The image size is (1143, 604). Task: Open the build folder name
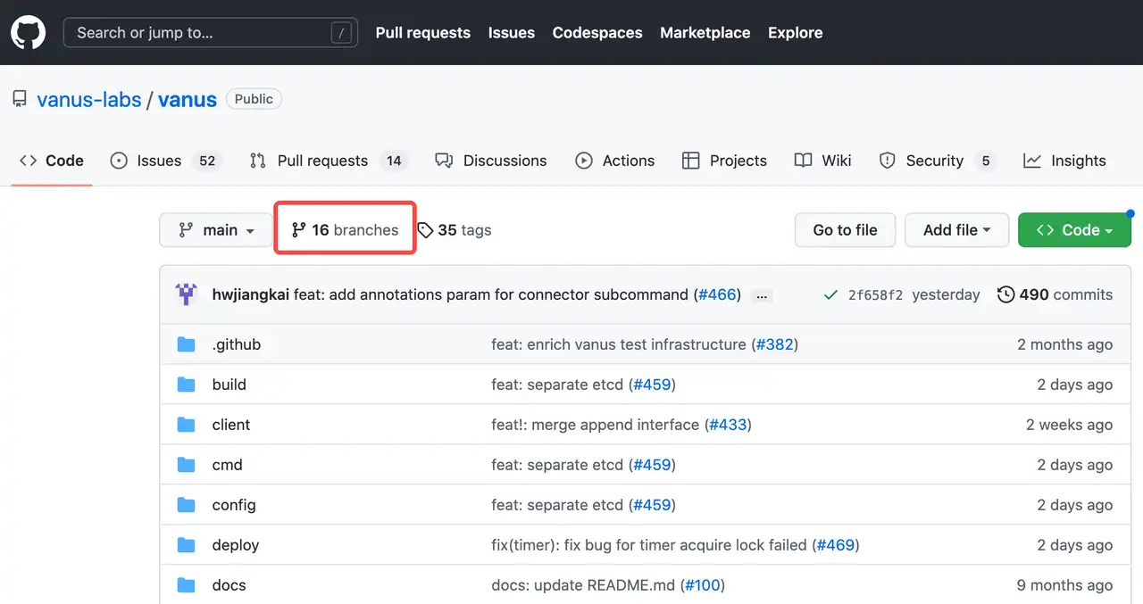[229, 385]
